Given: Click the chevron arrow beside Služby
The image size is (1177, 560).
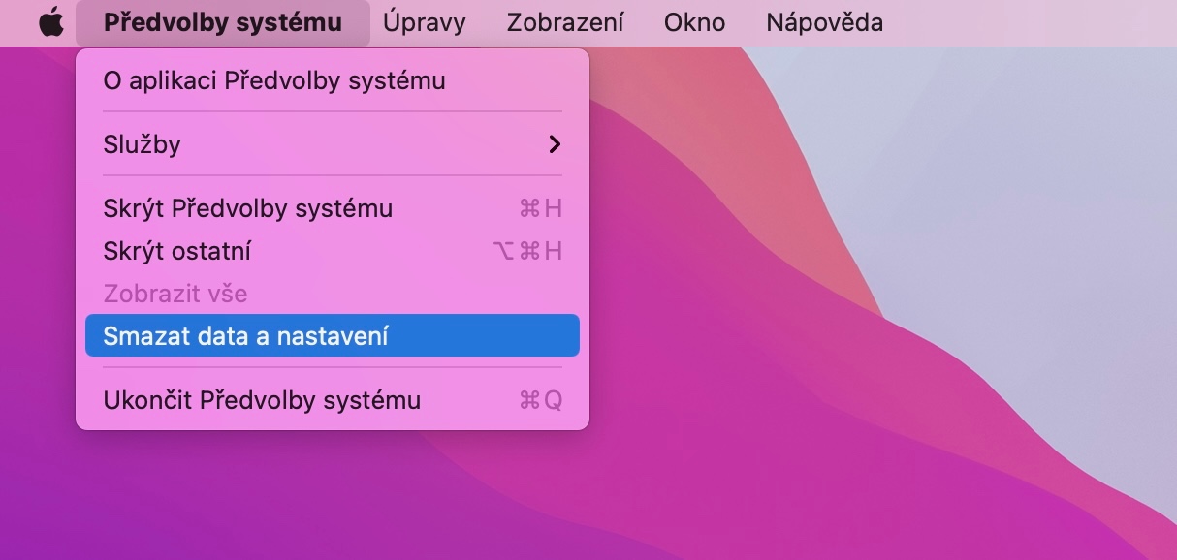Looking at the screenshot, I should (x=555, y=144).
